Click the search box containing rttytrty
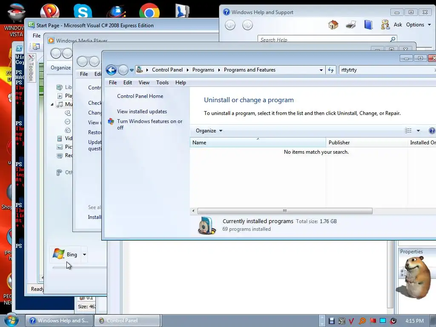The image size is (436, 327). pos(387,70)
